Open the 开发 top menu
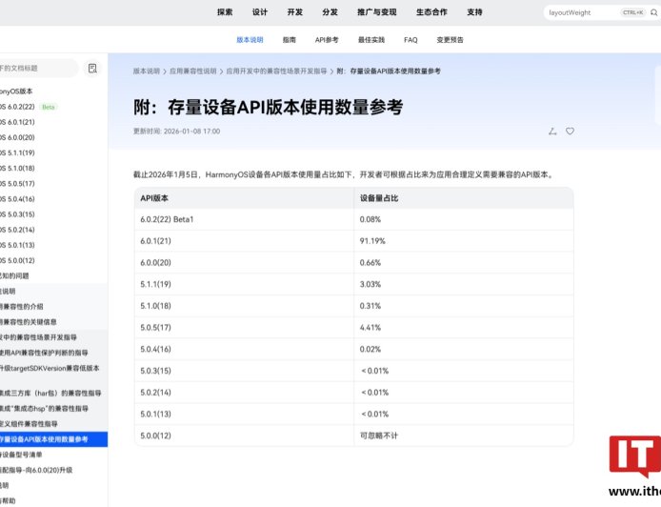The image size is (661, 507). pos(294,12)
